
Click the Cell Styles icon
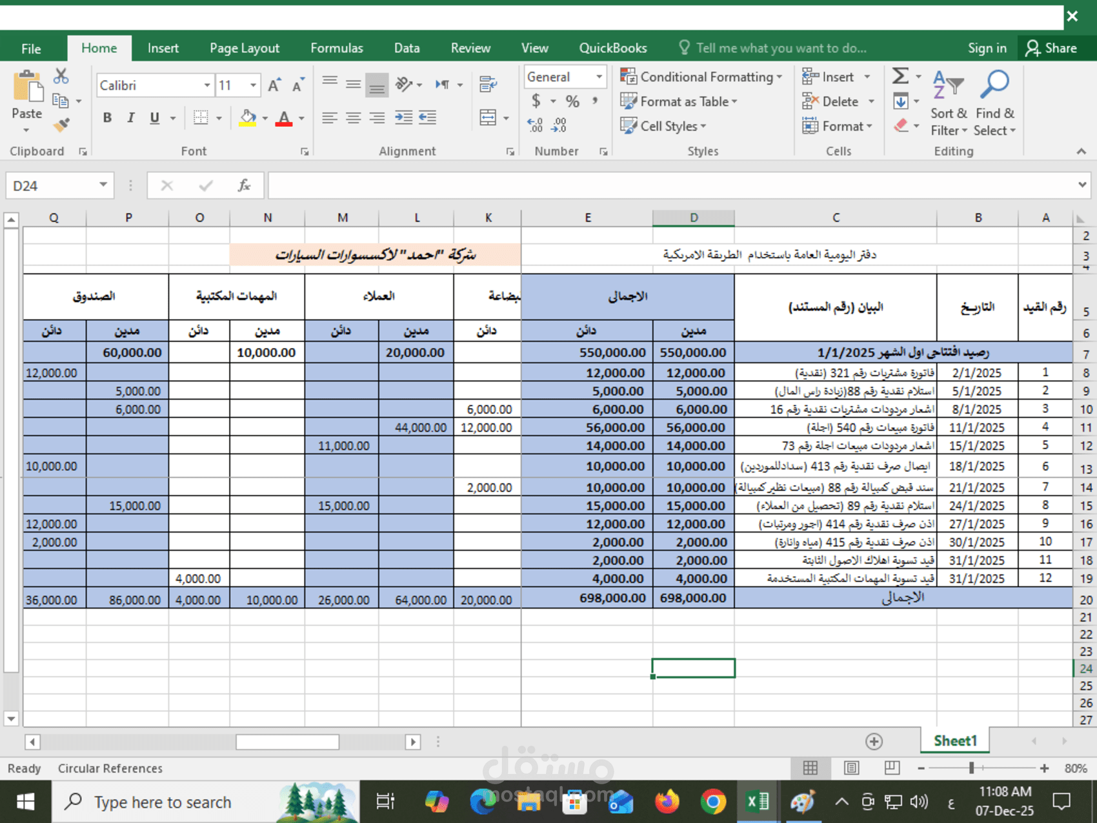[x=627, y=126]
